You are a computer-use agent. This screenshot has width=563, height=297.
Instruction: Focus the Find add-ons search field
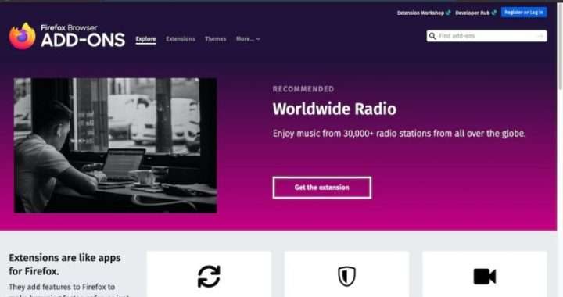tap(486, 36)
